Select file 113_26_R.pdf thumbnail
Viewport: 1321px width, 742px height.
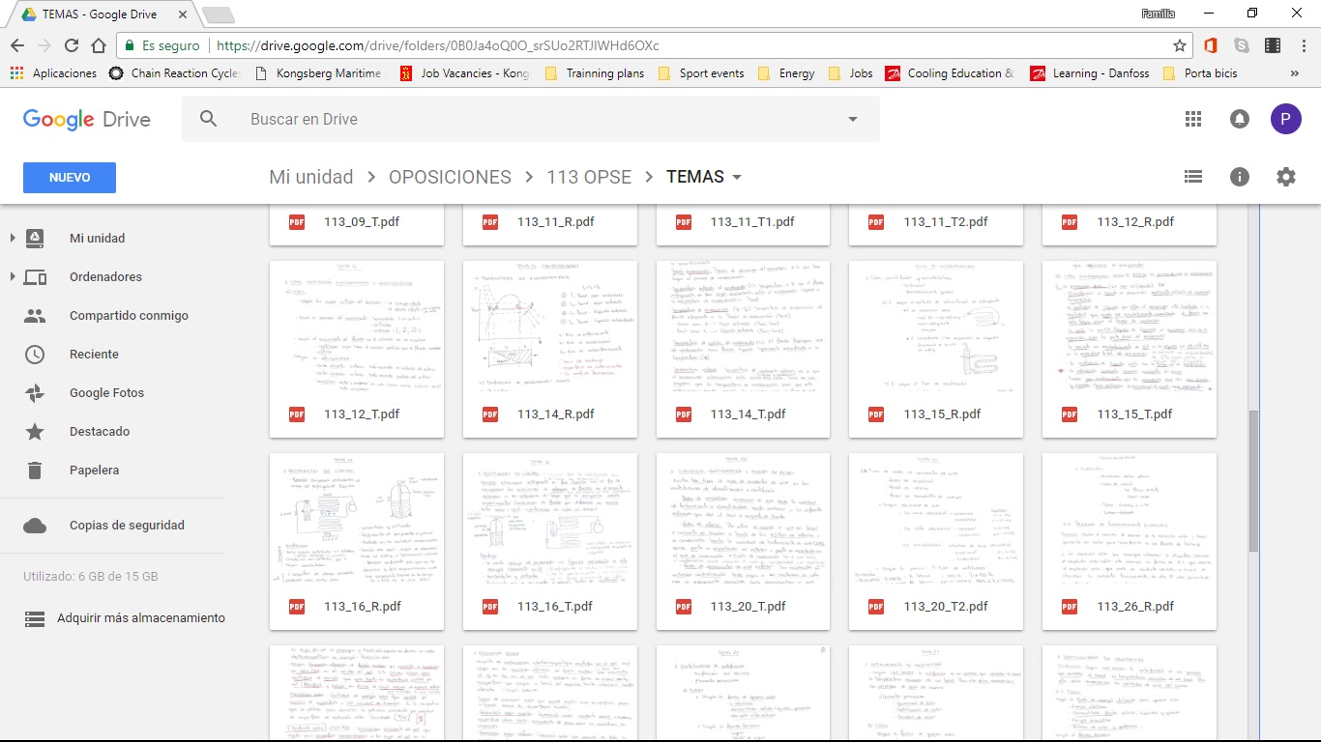(1130, 520)
